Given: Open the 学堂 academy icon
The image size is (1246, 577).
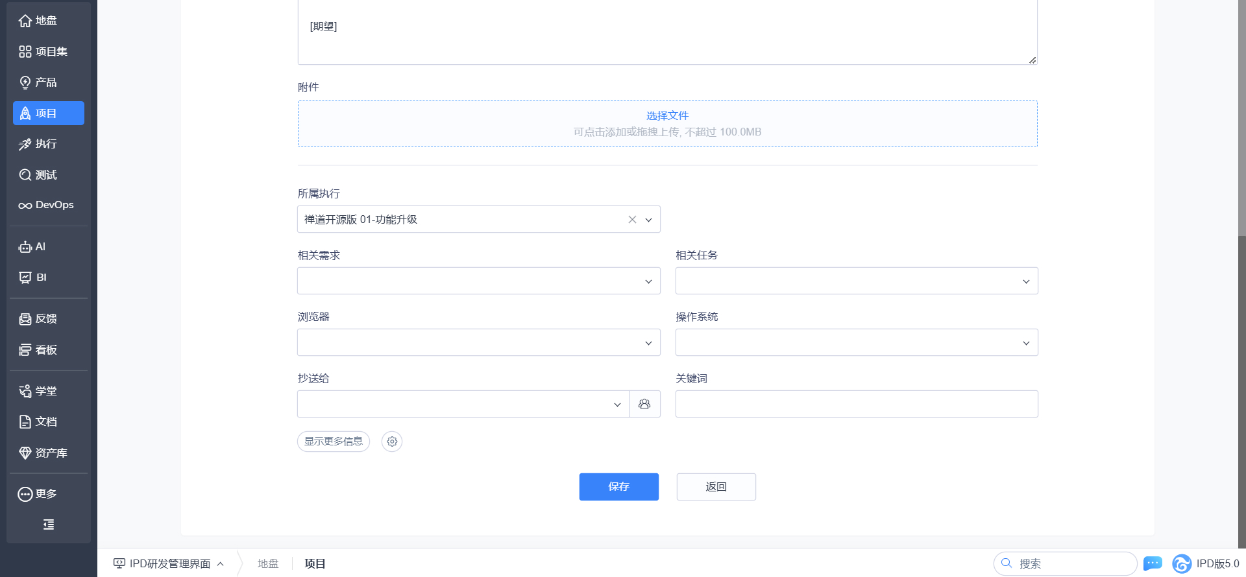Looking at the screenshot, I should point(25,391).
